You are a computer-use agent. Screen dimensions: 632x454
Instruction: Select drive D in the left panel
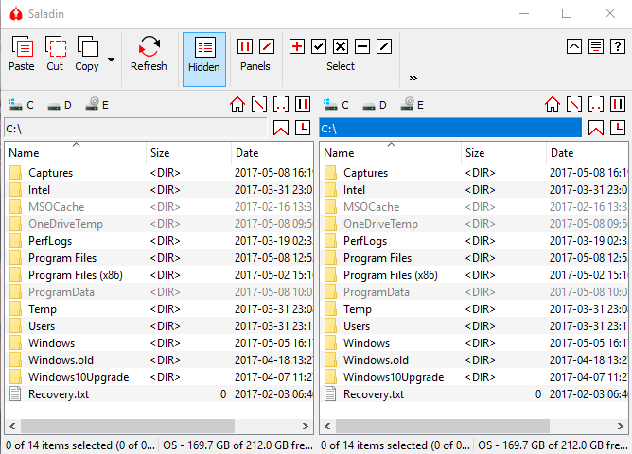[60, 105]
